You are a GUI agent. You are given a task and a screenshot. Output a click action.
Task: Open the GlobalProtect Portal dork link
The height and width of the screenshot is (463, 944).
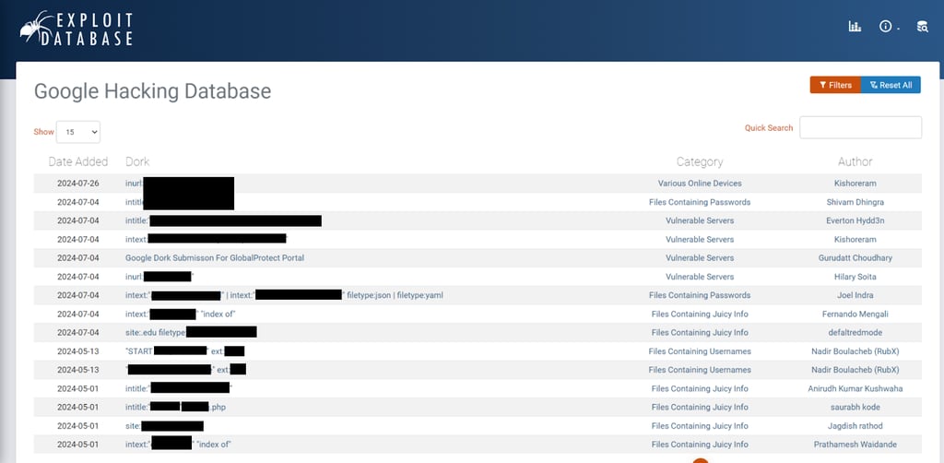(214, 257)
